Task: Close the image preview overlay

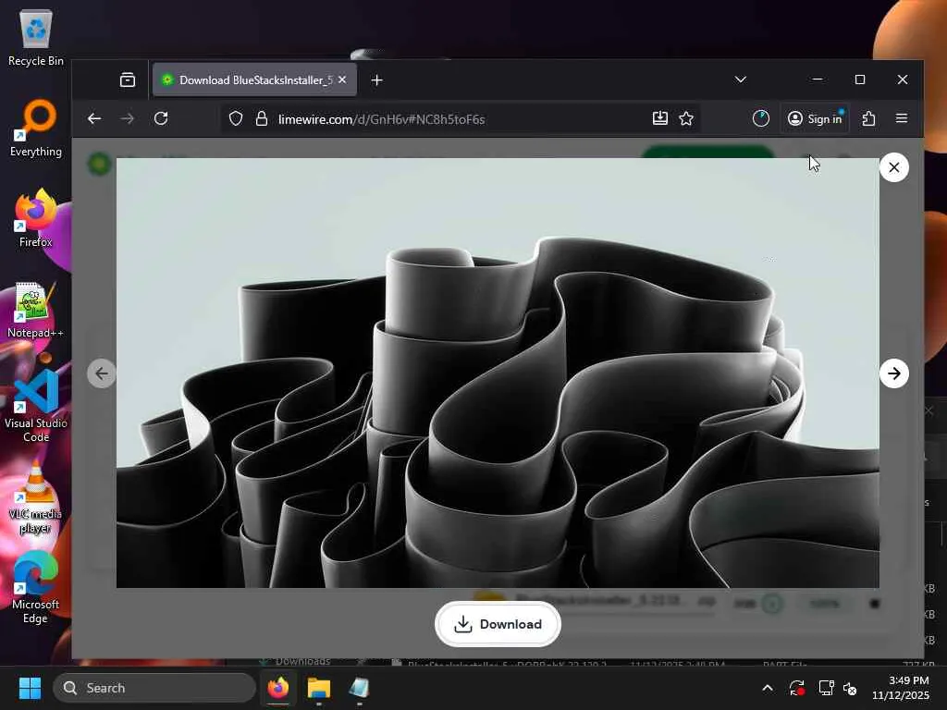Action: [893, 167]
